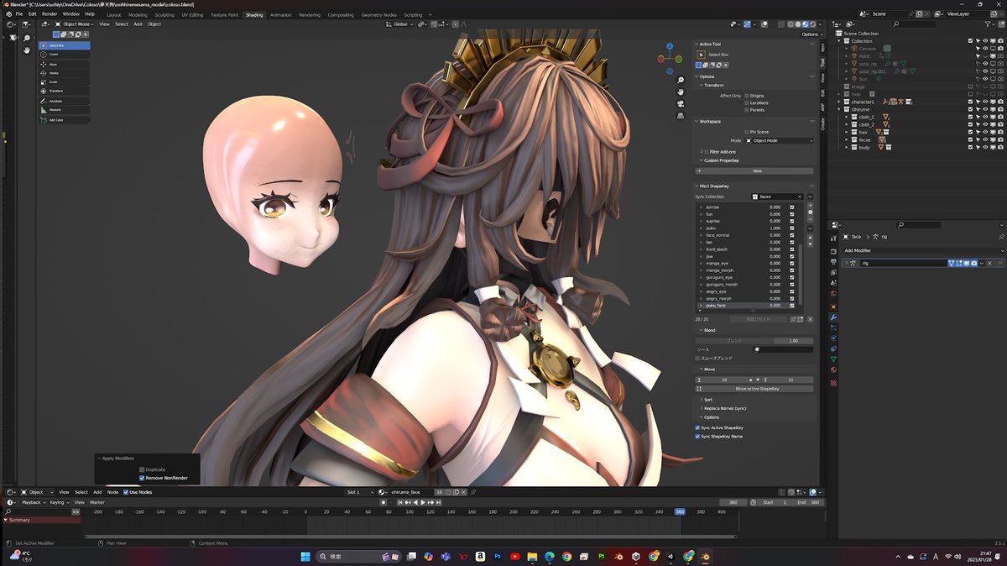Screen dimensions: 1007x566
Task: Switch to the Modeling workspace tab
Action: (x=138, y=14)
